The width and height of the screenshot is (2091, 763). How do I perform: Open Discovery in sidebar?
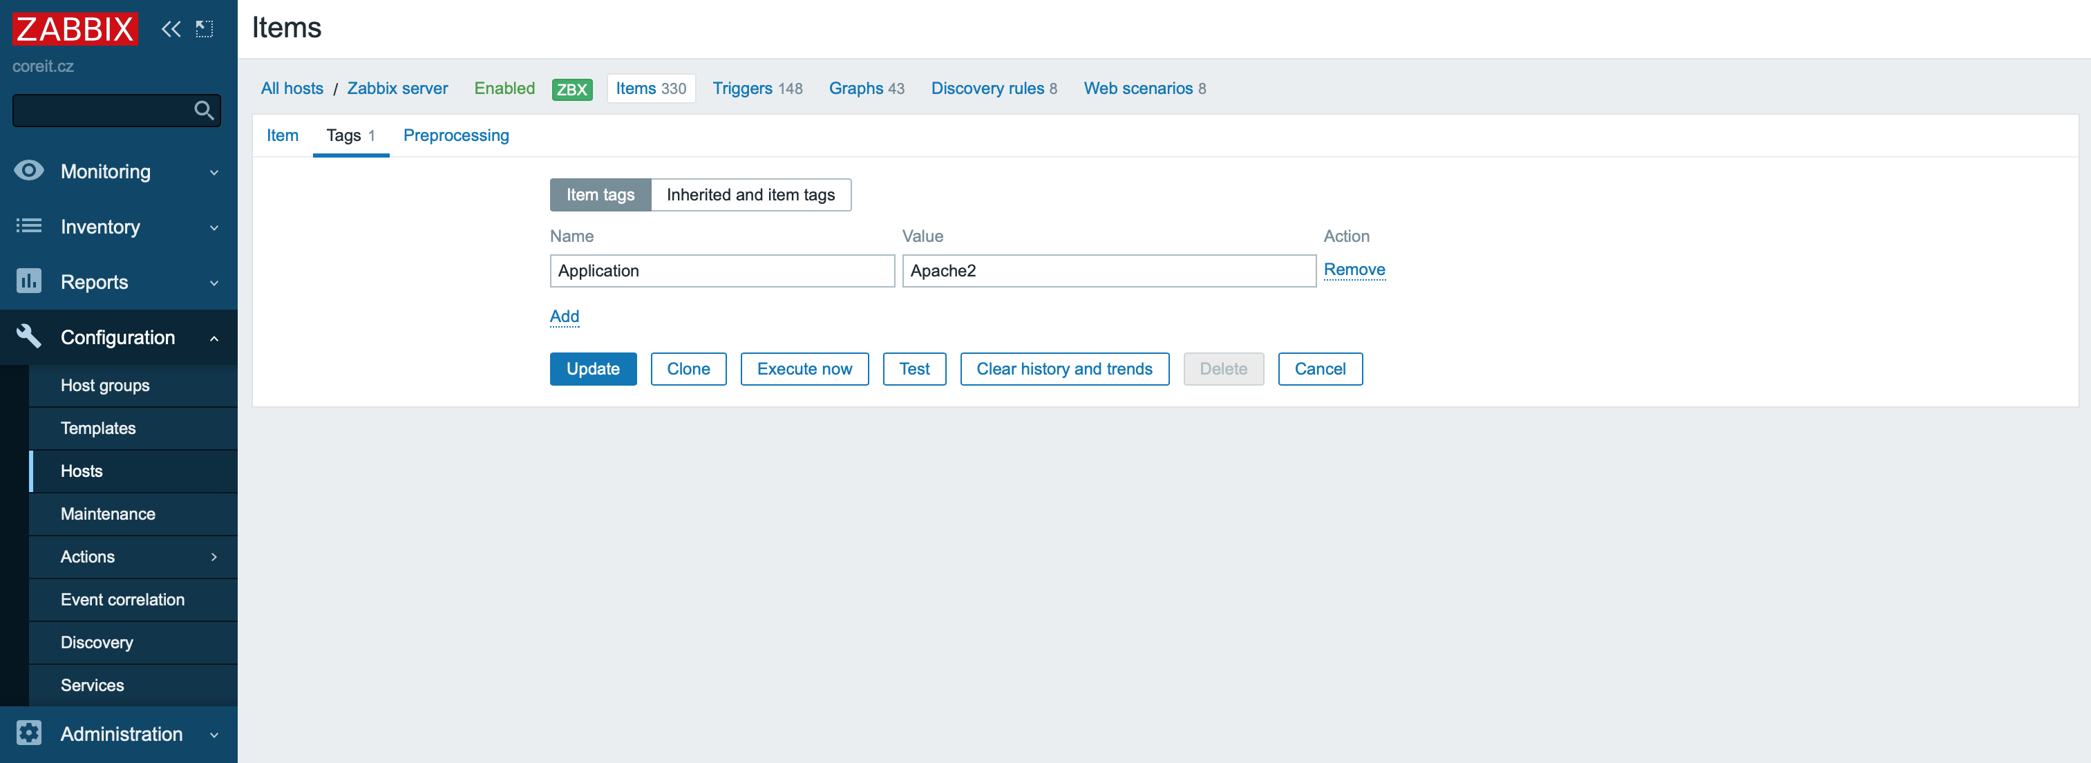(x=133, y=642)
